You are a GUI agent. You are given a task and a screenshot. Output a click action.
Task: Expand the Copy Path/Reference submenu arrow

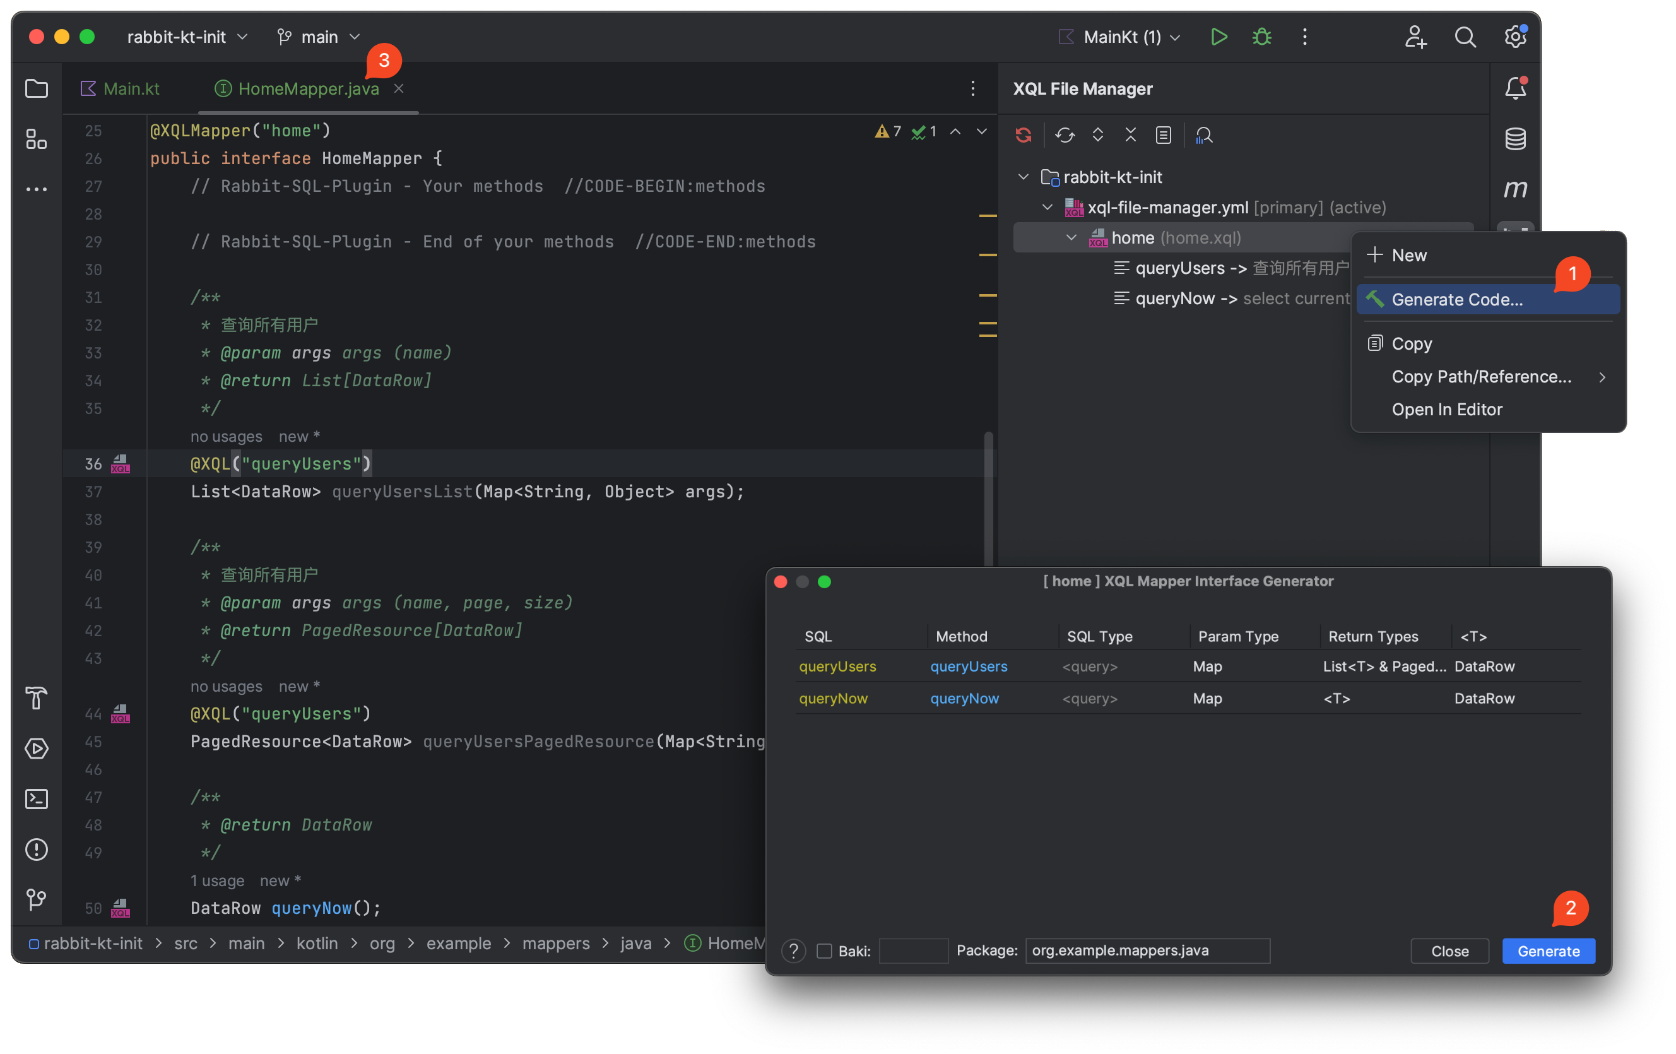[x=1602, y=377]
